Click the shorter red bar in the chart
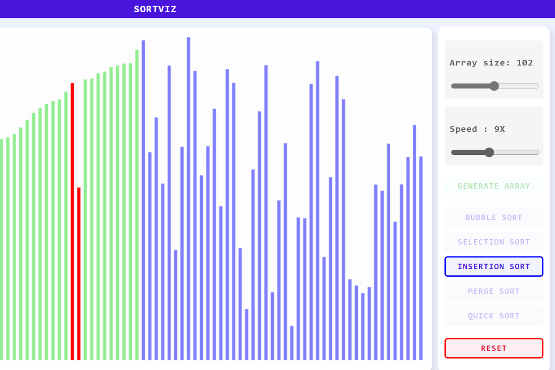The width and height of the screenshot is (555, 370). pyautogui.click(x=79, y=273)
